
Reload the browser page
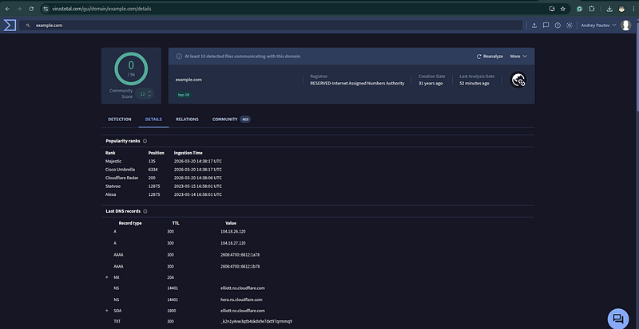pos(31,9)
